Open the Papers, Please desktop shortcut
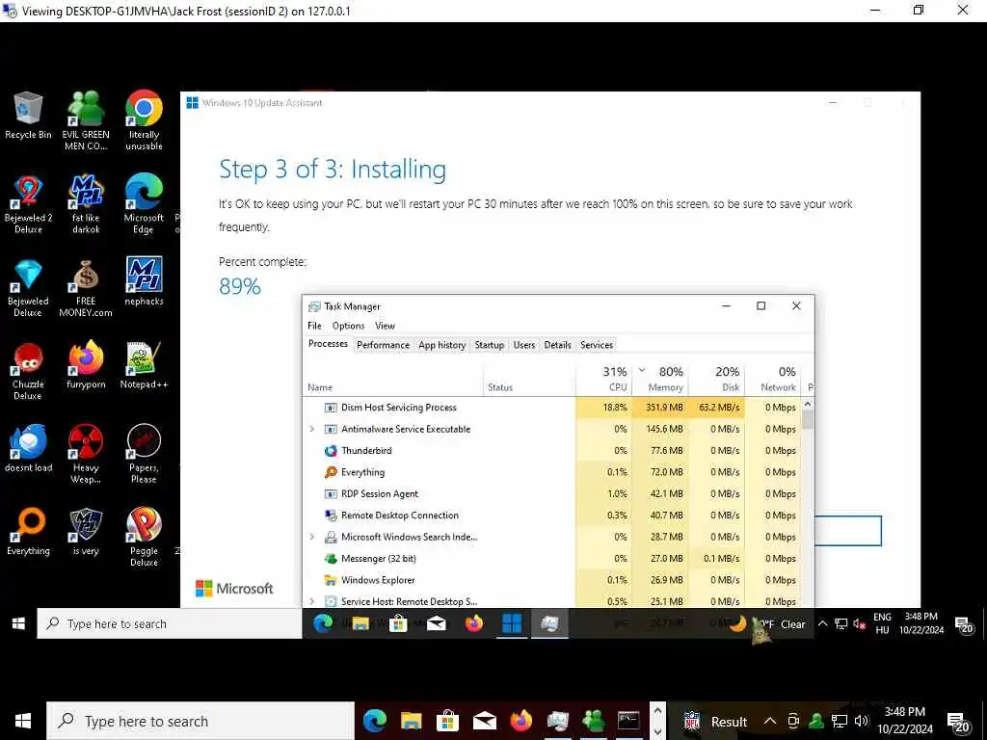The image size is (987, 740). point(144,453)
